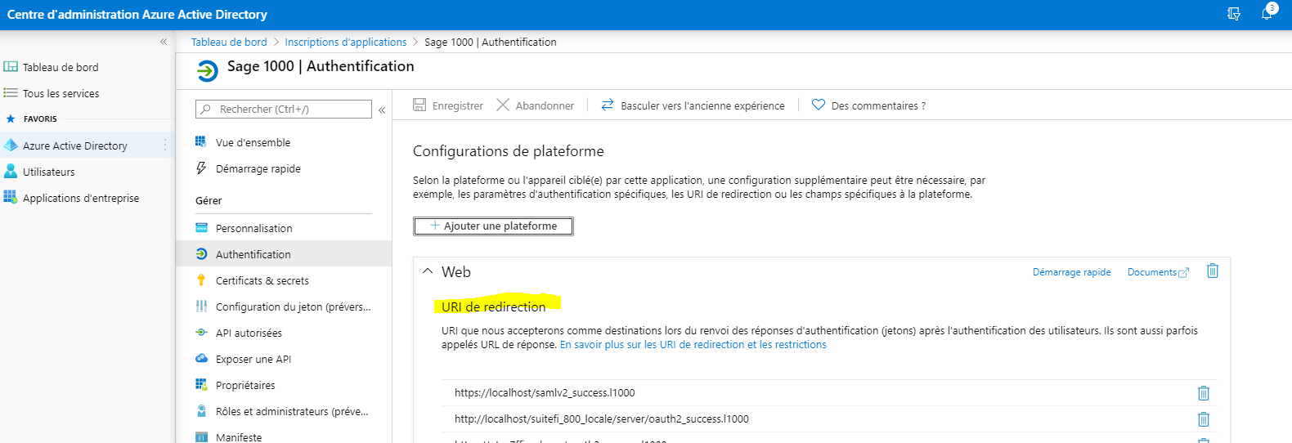Open Tous les services
The width and height of the screenshot is (1292, 443).
click(61, 93)
